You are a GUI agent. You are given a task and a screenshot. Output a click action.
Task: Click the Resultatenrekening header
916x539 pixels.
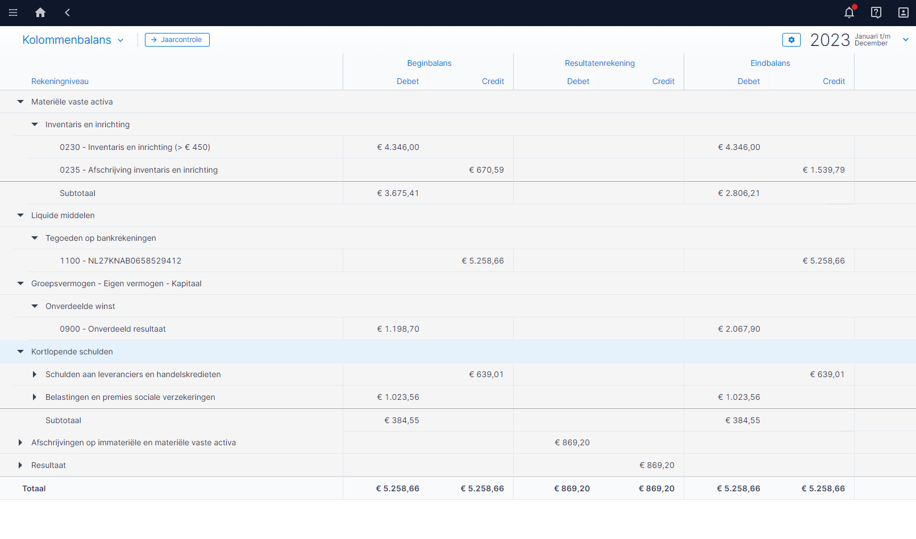tap(599, 63)
